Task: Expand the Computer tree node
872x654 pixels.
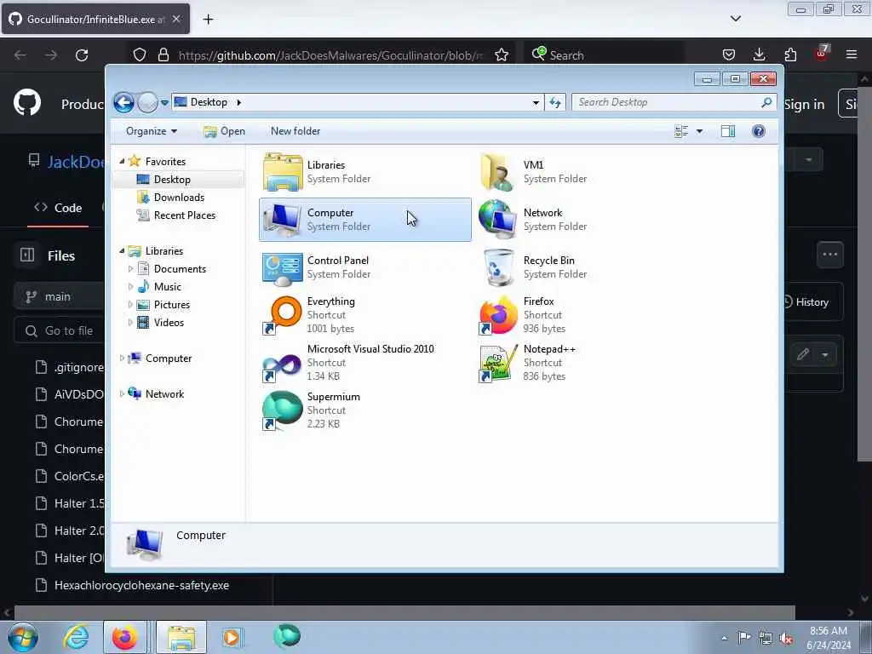Action: coord(123,359)
